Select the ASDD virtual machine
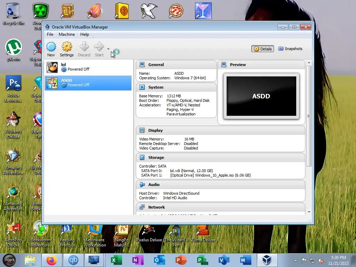 click(88, 83)
